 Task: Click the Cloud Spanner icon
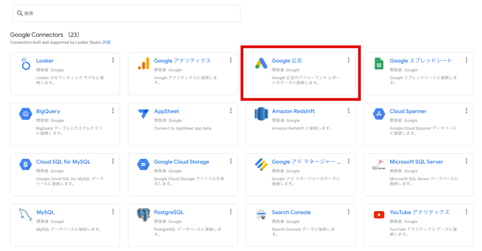click(379, 114)
